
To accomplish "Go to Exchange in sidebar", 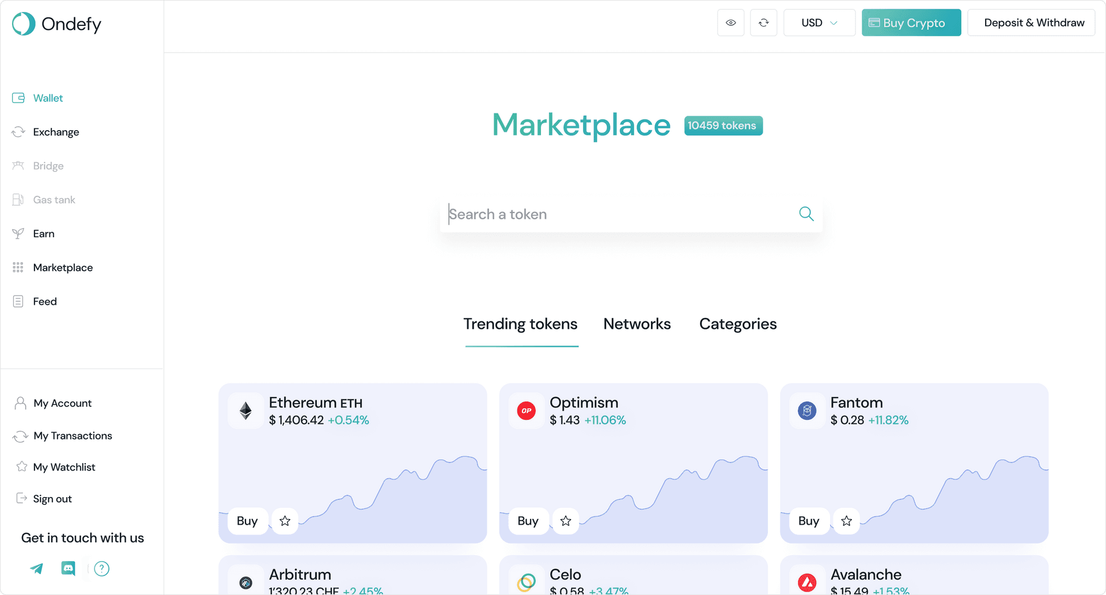I will [x=56, y=132].
